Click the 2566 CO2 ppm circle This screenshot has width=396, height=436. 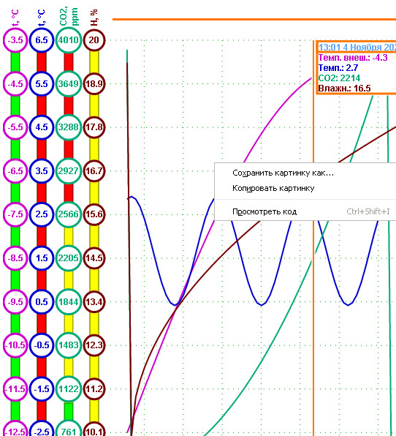[69, 214]
